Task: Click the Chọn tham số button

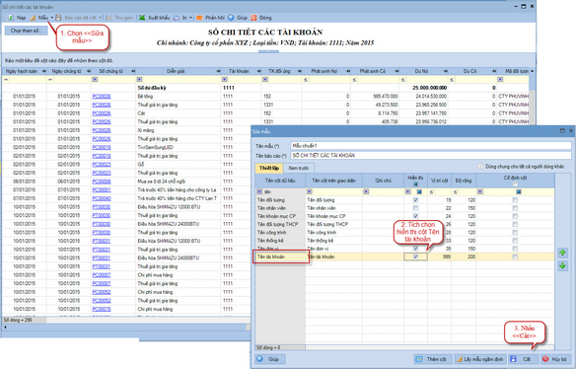Action: 26,31
